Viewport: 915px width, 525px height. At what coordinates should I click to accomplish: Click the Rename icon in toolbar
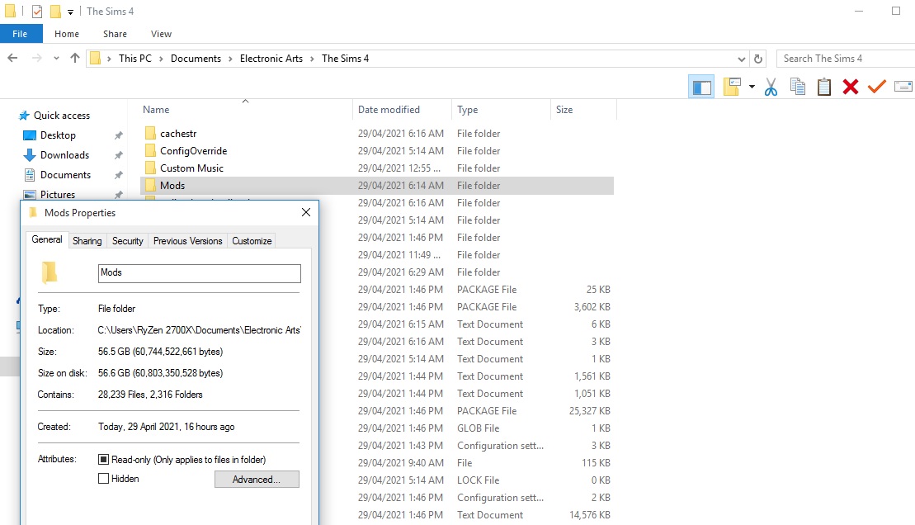coord(903,87)
